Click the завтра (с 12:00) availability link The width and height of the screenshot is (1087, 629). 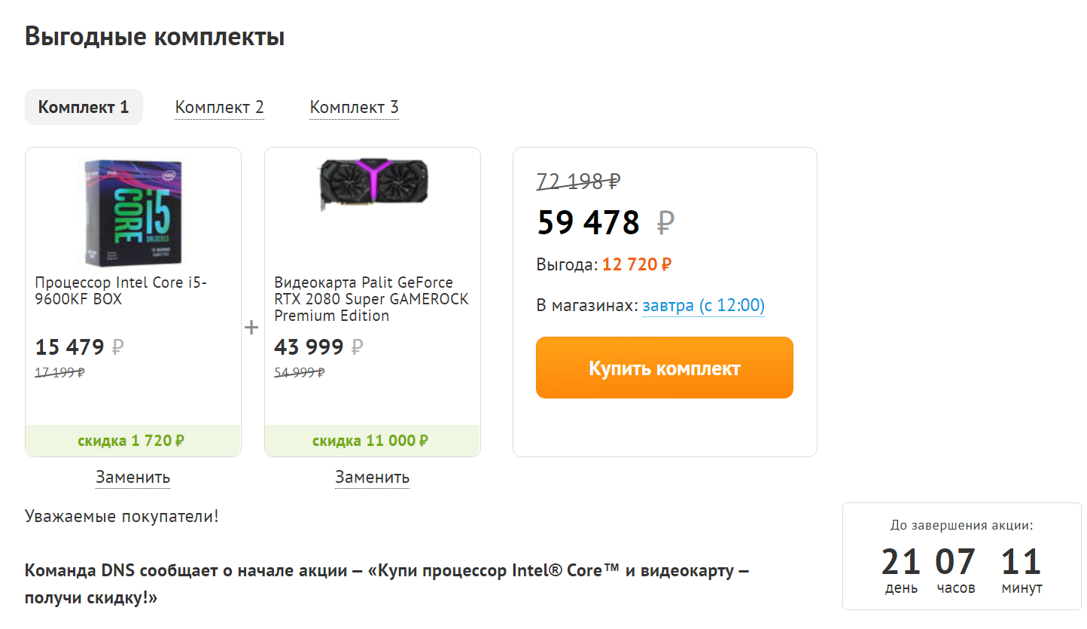703,306
